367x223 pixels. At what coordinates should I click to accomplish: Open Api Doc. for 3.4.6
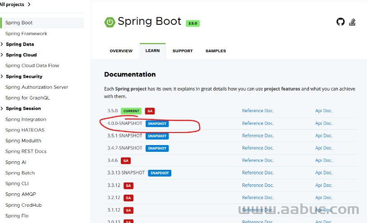click(x=324, y=160)
